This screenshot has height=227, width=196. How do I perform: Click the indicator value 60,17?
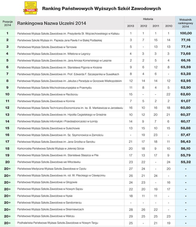point(186,121)
